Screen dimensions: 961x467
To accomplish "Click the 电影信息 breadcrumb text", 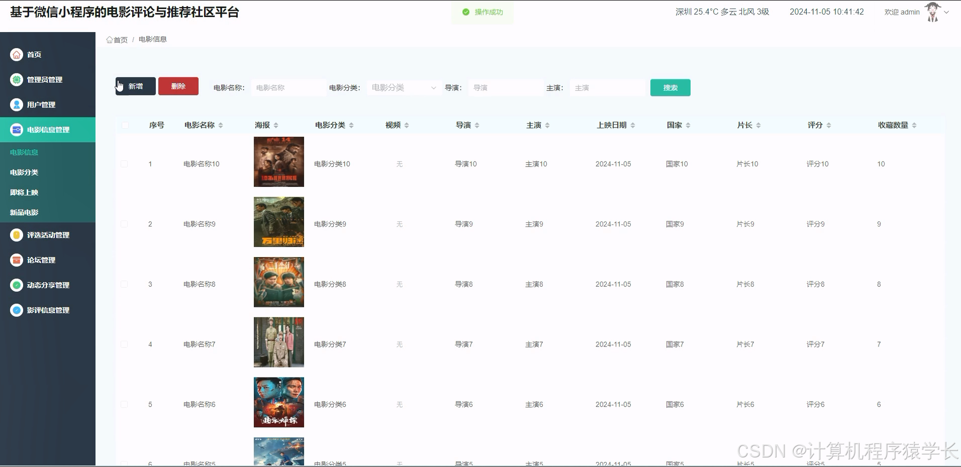I will pyautogui.click(x=153, y=39).
